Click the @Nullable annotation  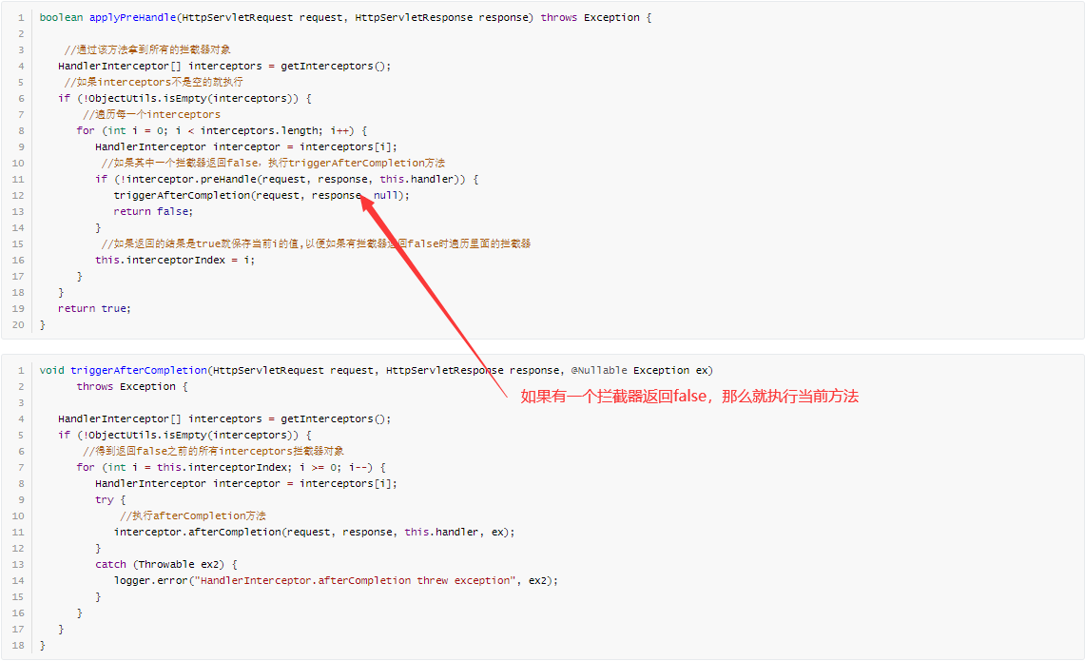pyautogui.click(x=599, y=370)
